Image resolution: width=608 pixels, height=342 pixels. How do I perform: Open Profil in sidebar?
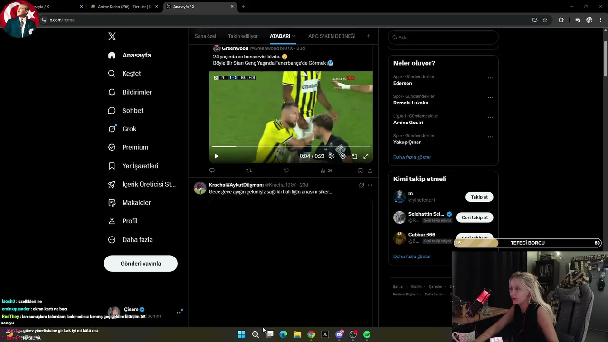(x=123, y=221)
